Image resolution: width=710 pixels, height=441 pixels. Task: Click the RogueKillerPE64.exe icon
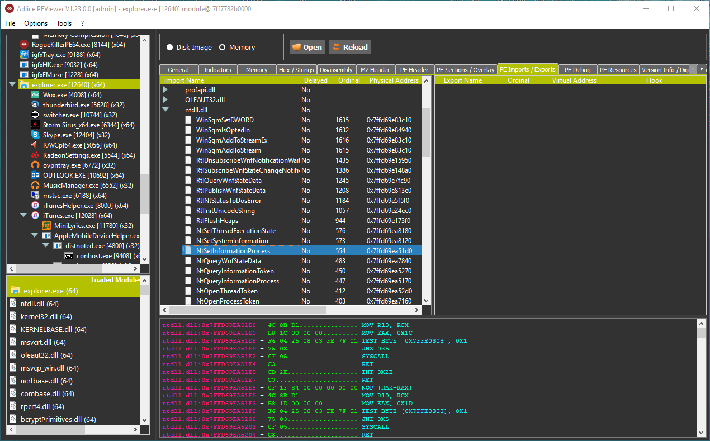(24, 44)
